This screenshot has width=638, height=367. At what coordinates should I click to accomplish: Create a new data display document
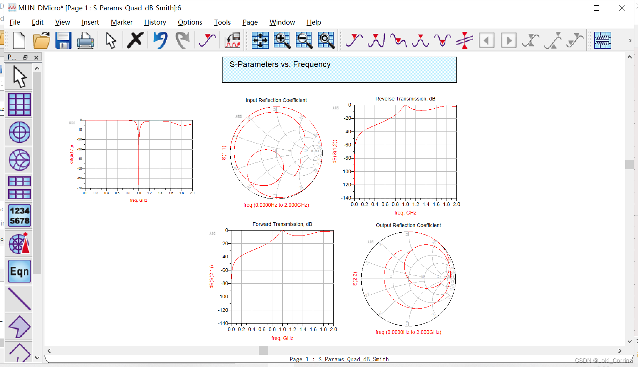pos(19,40)
